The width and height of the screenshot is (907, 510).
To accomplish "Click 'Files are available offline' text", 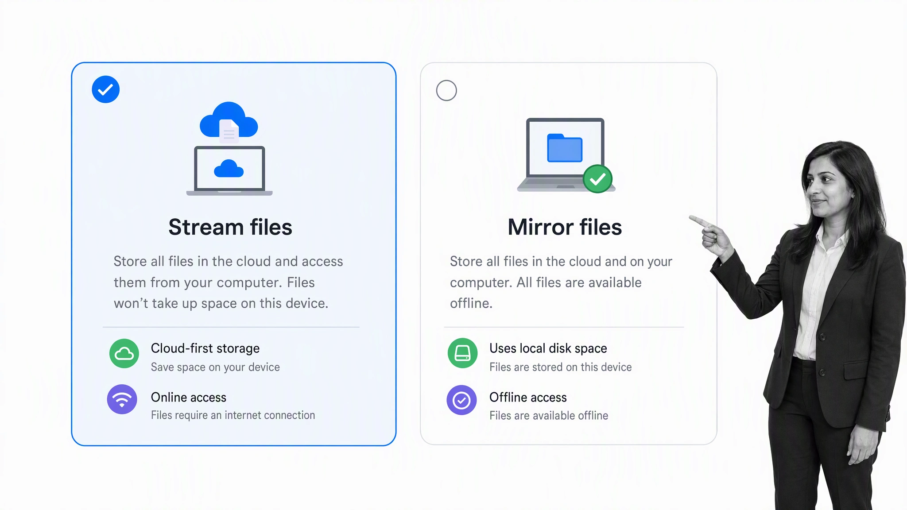I will (x=549, y=416).
